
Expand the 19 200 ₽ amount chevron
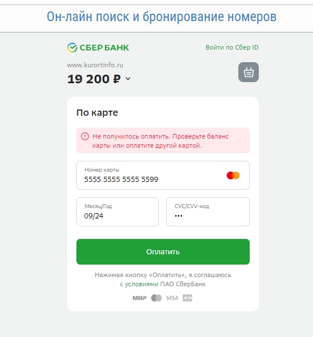click(128, 79)
